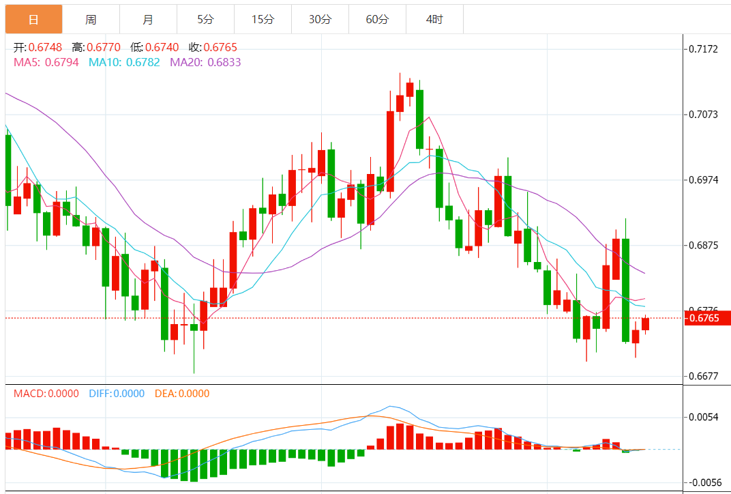This screenshot has width=731, height=494.
Task: Open the 30分 timeframe tab
Action: [x=320, y=20]
